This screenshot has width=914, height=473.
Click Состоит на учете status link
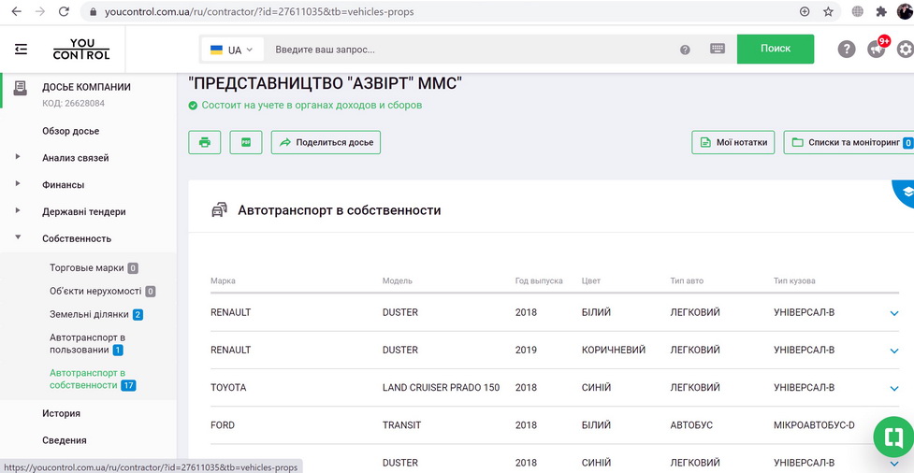[312, 106]
